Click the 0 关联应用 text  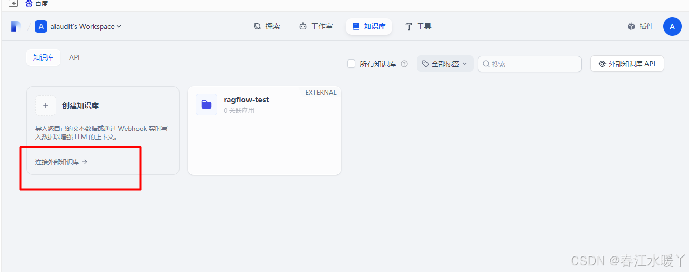pyautogui.click(x=239, y=111)
